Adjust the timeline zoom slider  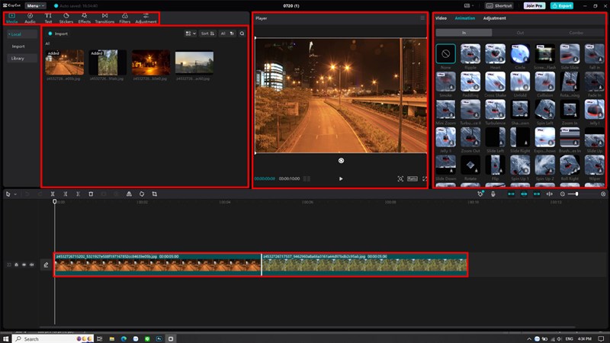click(x=576, y=194)
